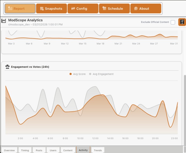This screenshot has width=186, height=153.
Task: Open the Posts bottom tab
Action: (x=39, y=150)
